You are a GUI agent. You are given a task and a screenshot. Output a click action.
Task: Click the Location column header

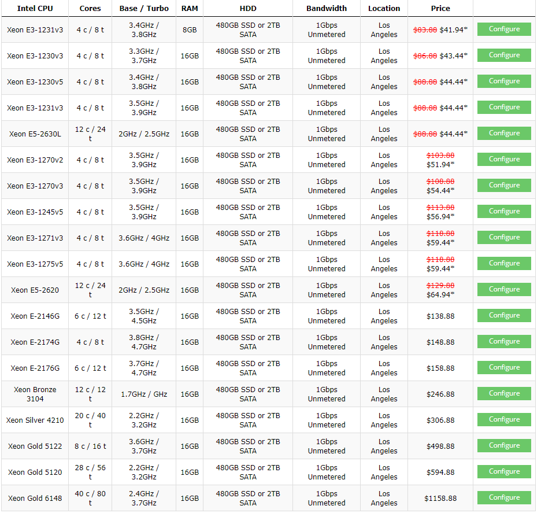pos(384,8)
